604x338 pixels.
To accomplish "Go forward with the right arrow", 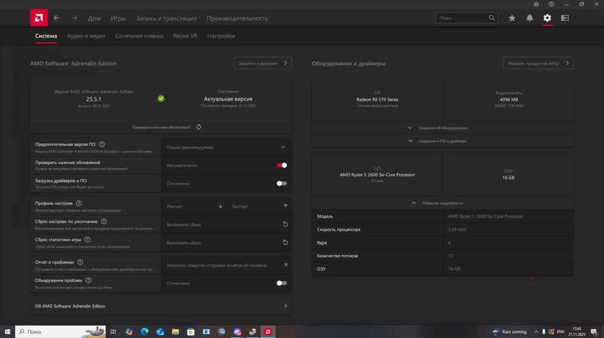I will (74, 18).
